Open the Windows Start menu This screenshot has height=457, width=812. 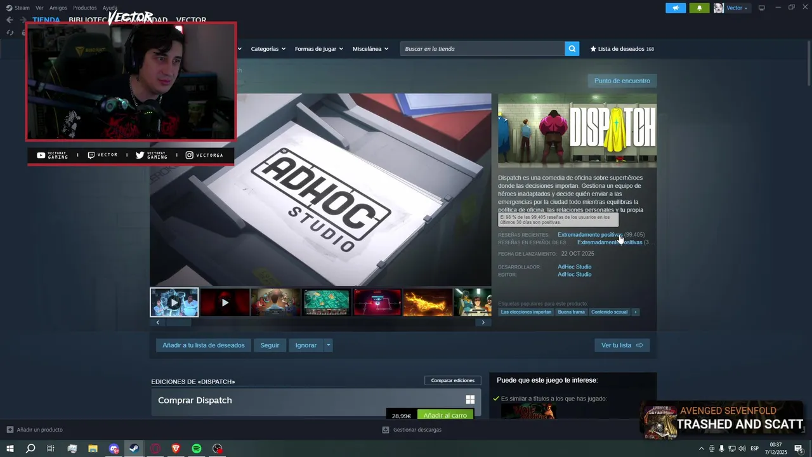[10, 449]
